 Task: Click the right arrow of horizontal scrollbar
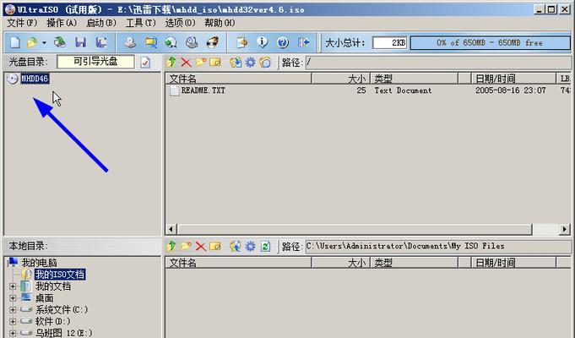(x=565, y=229)
